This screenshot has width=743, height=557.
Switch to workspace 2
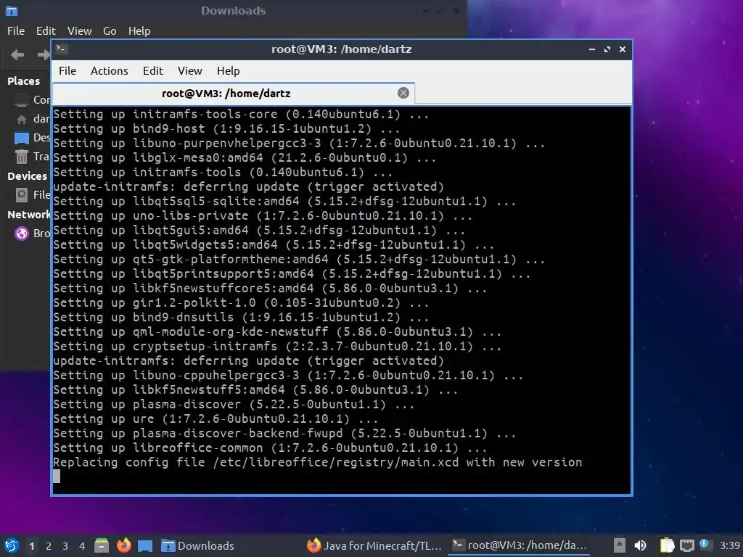coord(49,546)
